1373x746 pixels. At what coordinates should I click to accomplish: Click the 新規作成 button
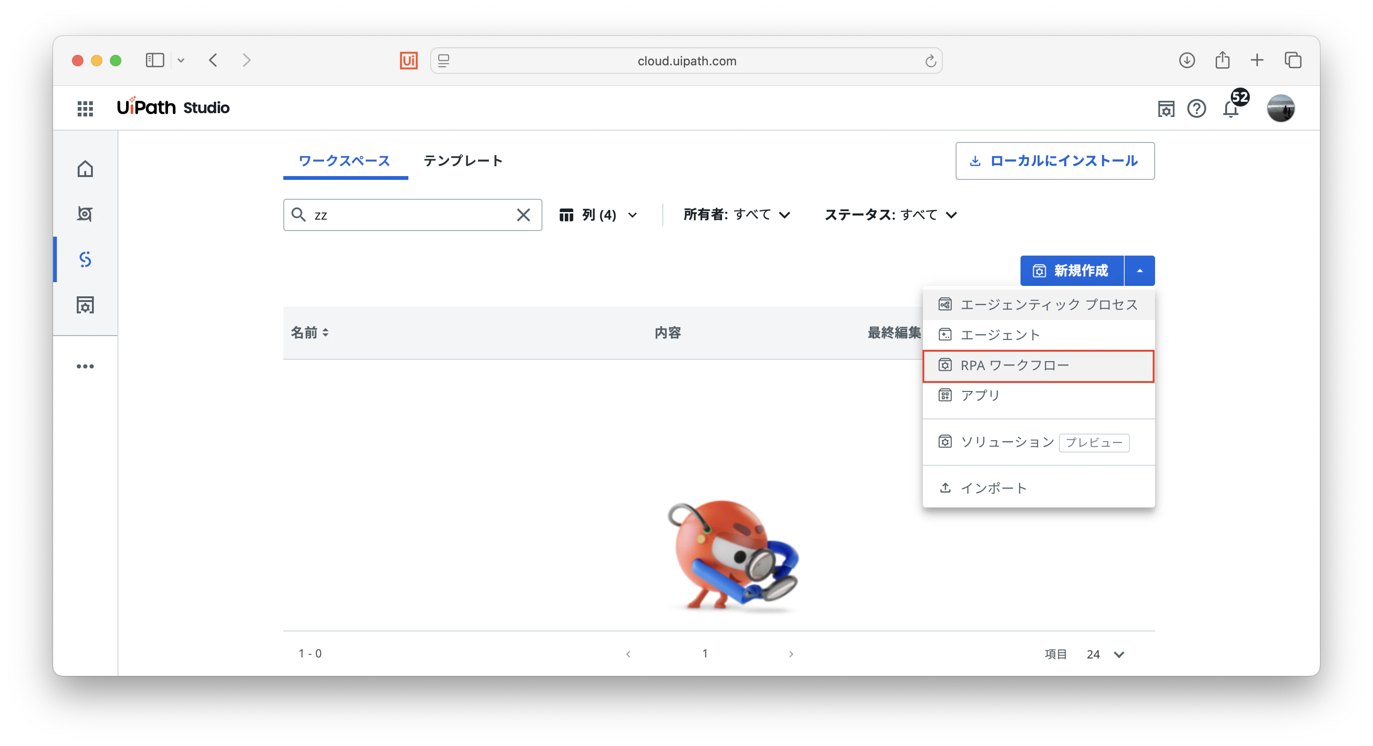tap(1072, 270)
